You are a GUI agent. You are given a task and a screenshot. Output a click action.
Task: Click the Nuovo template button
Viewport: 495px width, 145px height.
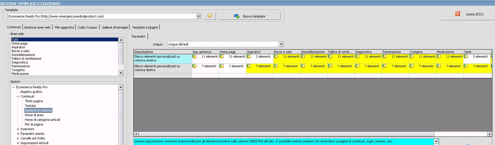tap(249, 16)
